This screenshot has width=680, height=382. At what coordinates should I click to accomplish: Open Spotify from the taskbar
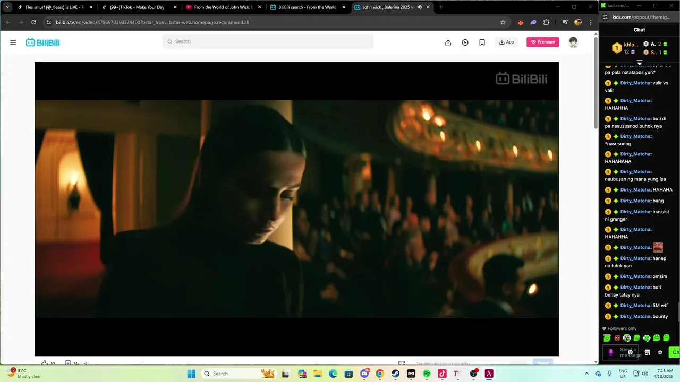click(427, 374)
